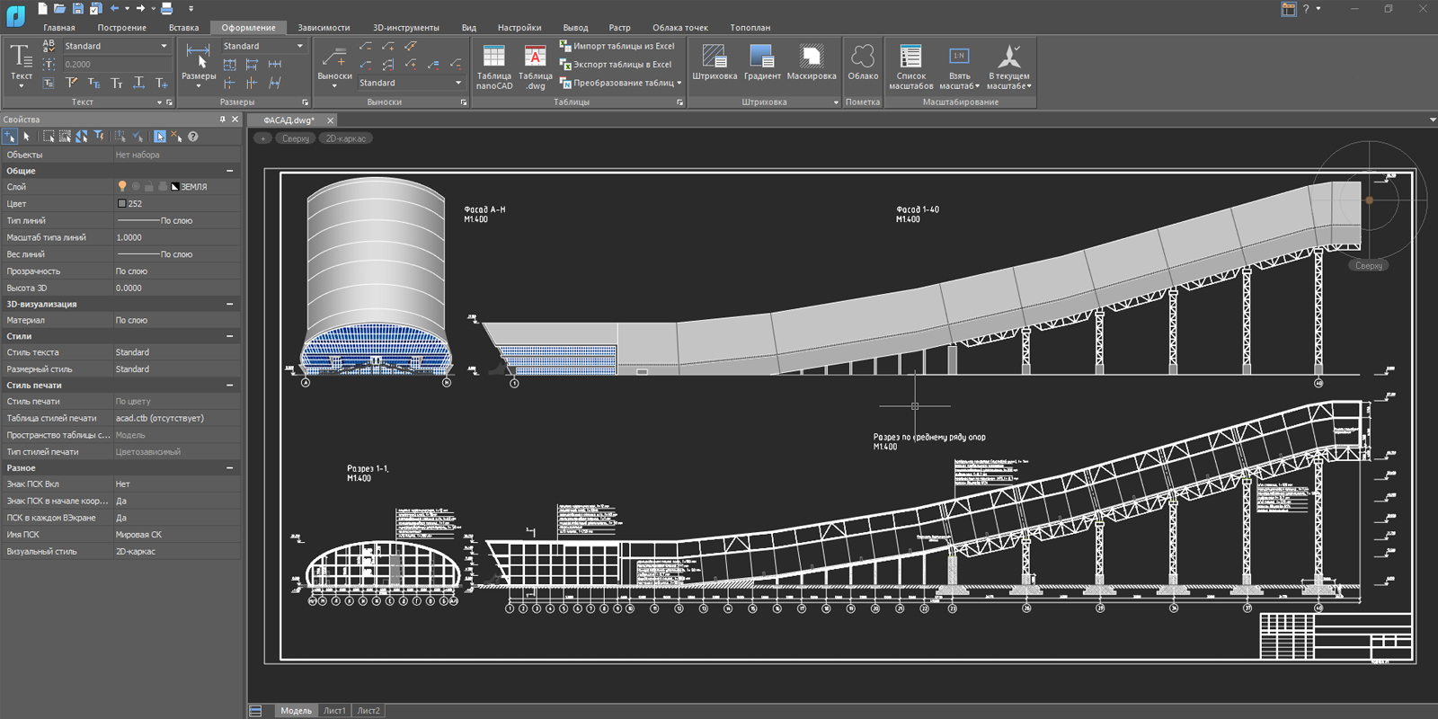Expand Преобразование таблиц dropdown

679,83
